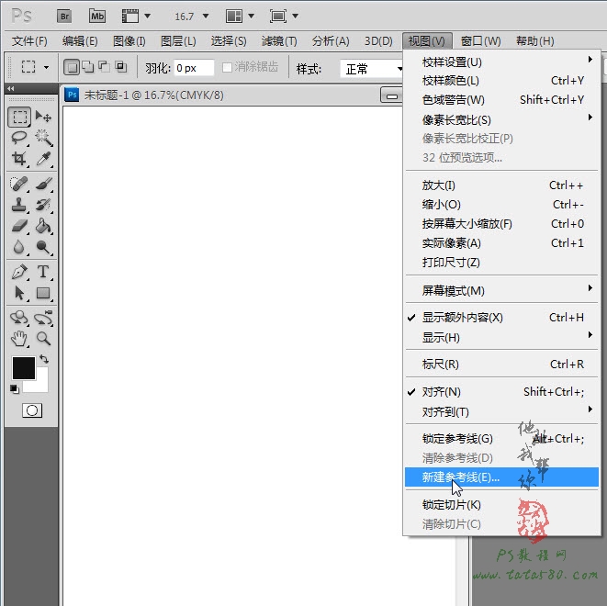Viewport: 607px width, 606px height.
Task: Select the Magic Wand tool
Action: [x=43, y=138]
